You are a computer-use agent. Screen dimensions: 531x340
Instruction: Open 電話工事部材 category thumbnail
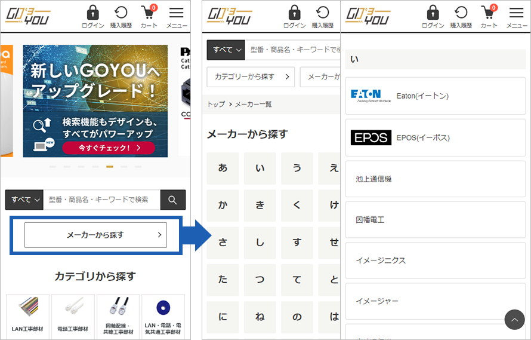(73, 316)
